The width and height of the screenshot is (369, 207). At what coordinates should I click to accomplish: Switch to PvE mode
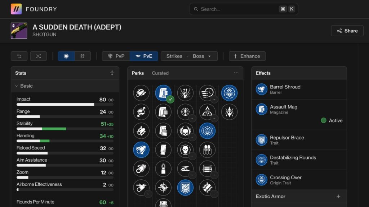(x=144, y=56)
